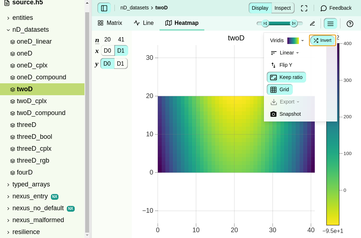The width and height of the screenshot is (361, 238).
Task: Toggle Flip Y axis
Action: point(281,65)
